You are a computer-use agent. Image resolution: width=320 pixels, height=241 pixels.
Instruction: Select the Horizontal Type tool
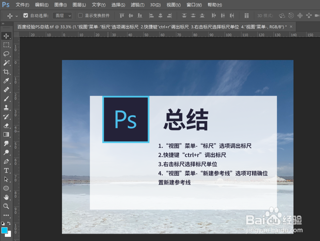(7, 170)
